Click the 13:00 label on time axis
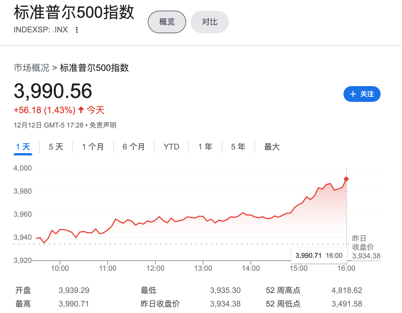This screenshot has height=313, width=402. click(x=203, y=268)
